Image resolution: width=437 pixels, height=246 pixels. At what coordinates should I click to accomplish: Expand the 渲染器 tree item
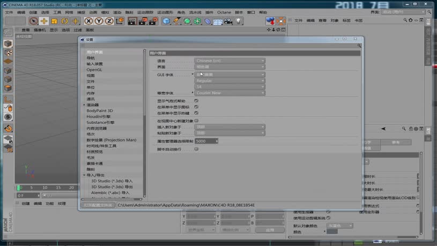point(84,105)
